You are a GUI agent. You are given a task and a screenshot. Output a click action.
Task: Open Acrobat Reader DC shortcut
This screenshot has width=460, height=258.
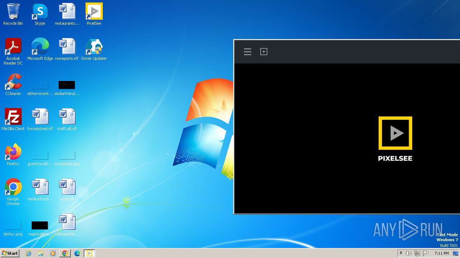point(13,52)
